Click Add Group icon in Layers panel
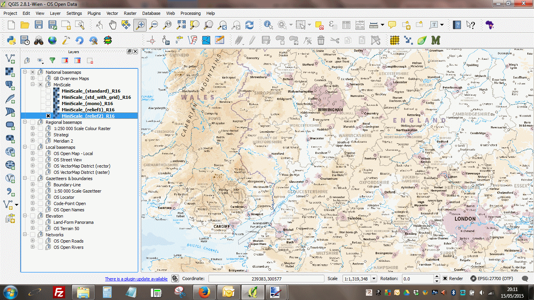This screenshot has height=300, width=534. pyautogui.click(x=27, y=61)
